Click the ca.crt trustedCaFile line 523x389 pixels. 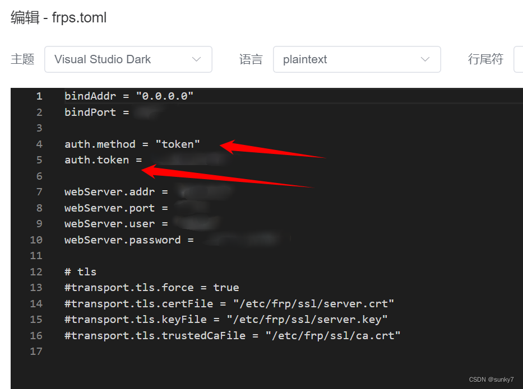coord(232,336)
